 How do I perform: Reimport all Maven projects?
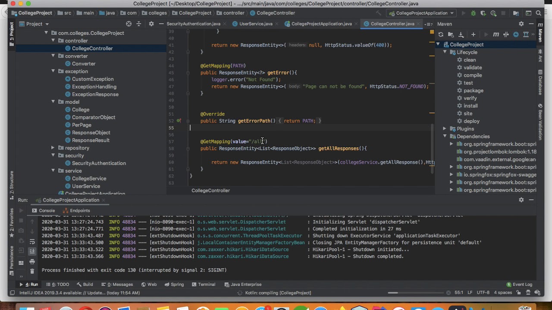pos(441,34)
